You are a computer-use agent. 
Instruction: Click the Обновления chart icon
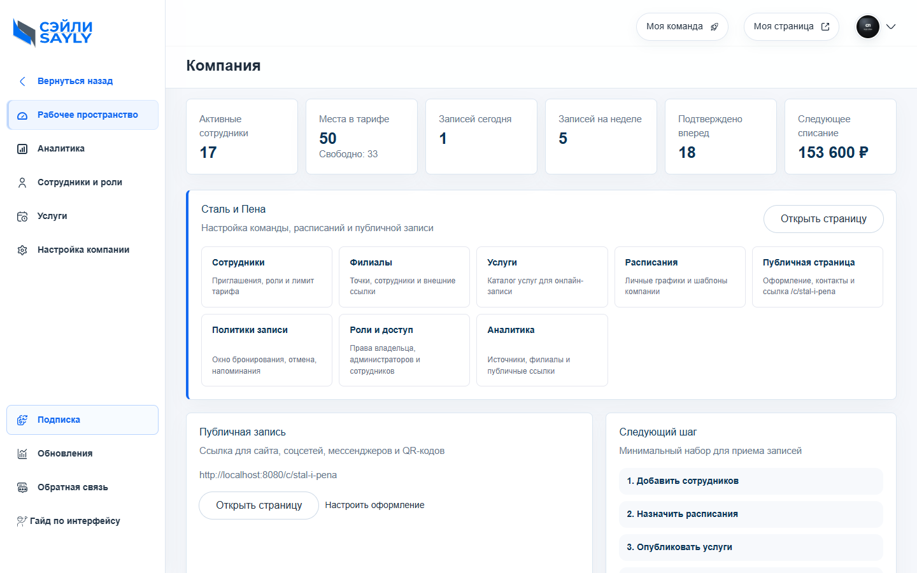[22, 454]
